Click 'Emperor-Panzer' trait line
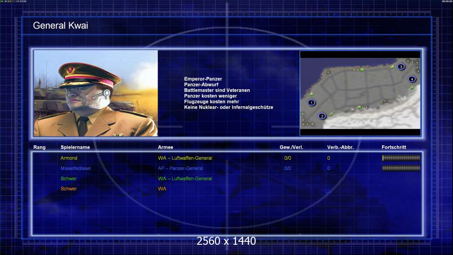 click(203, 79)
